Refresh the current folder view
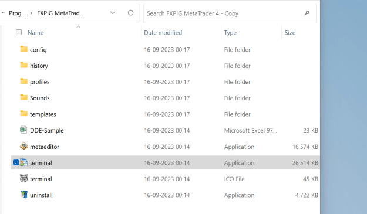Image resolution: width=367 pixels, height=214 pixels. point(130,13)
